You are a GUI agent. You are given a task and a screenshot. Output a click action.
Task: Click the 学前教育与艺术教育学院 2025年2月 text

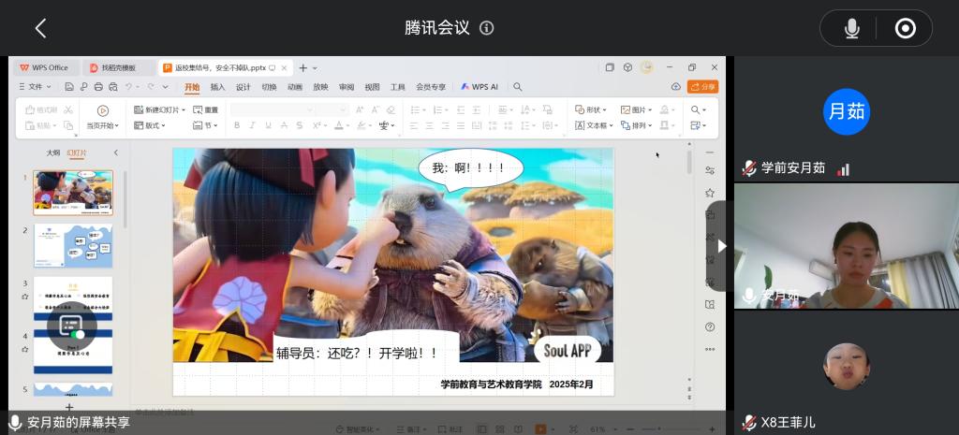pyautogui.click(x=517, y=384)
